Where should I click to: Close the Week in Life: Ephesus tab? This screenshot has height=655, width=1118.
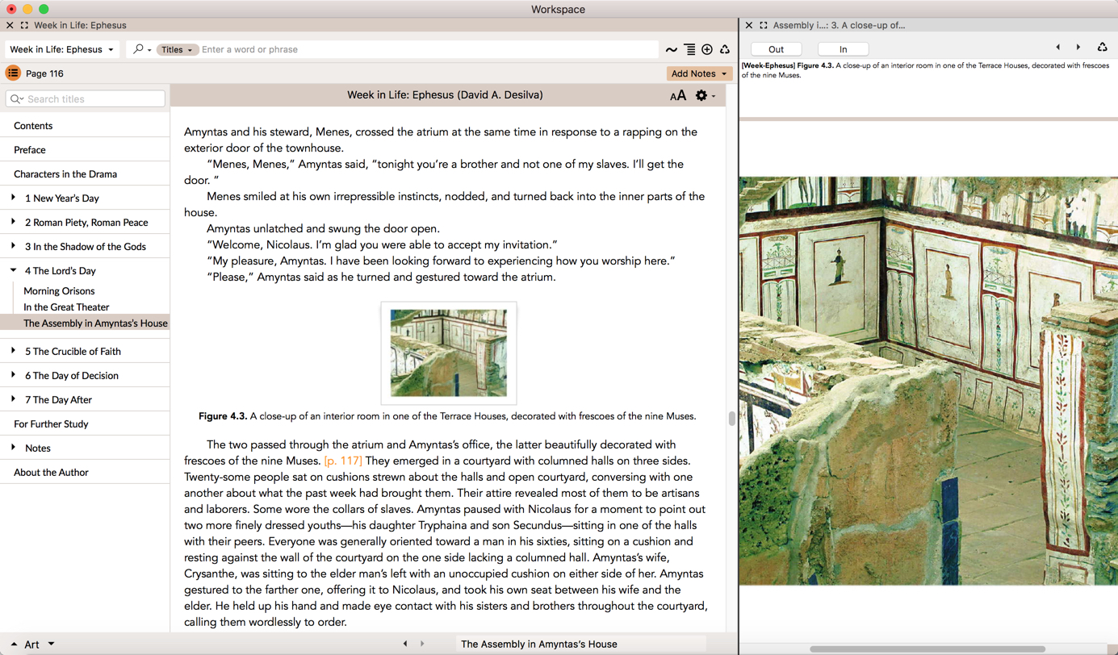tap(10, 26)
